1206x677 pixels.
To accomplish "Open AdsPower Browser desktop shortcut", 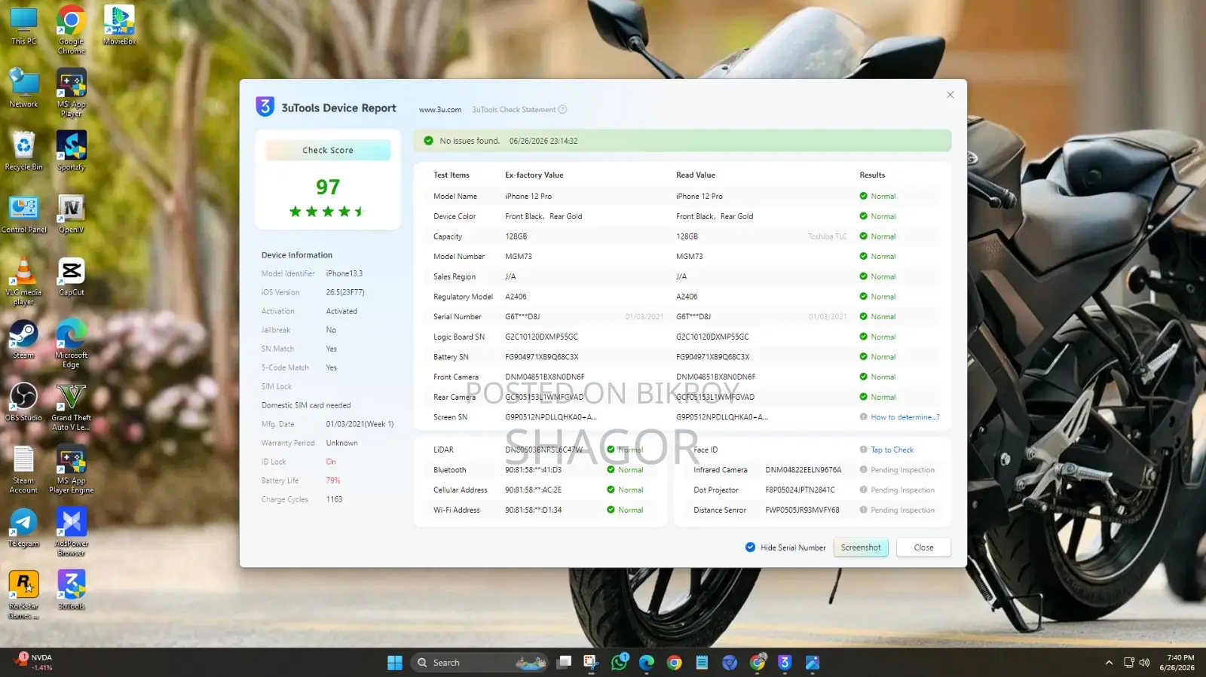I will (x=71, y=532).
